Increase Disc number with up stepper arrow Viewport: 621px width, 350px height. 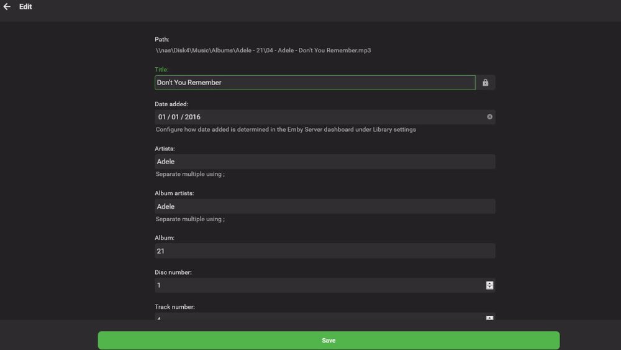(489, 283)
